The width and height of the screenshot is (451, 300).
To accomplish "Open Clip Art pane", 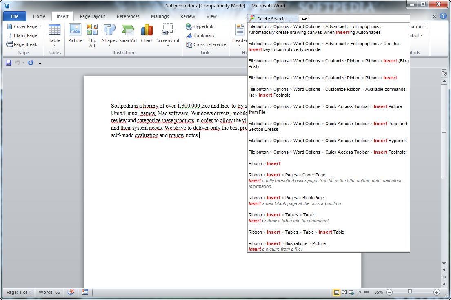I will point(92,35).
